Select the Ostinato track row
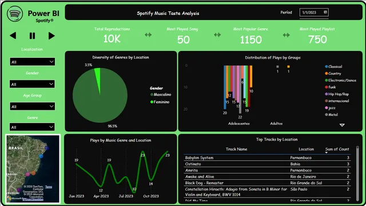This screenshot has width=366, height=206. coord(267,164)
